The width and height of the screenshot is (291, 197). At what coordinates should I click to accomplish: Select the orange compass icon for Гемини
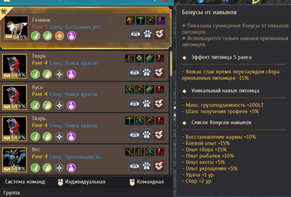coord(60,36)
